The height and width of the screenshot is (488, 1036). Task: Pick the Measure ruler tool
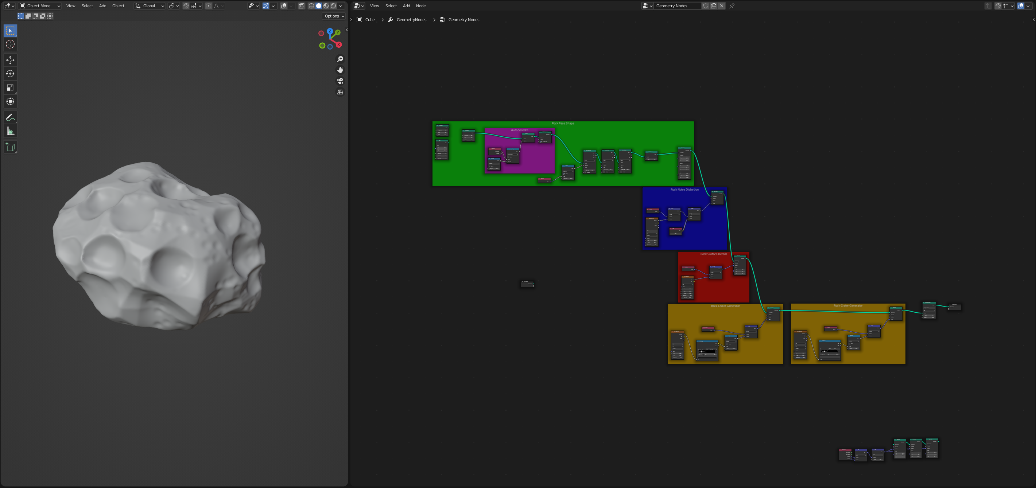[x=11, y=132]
